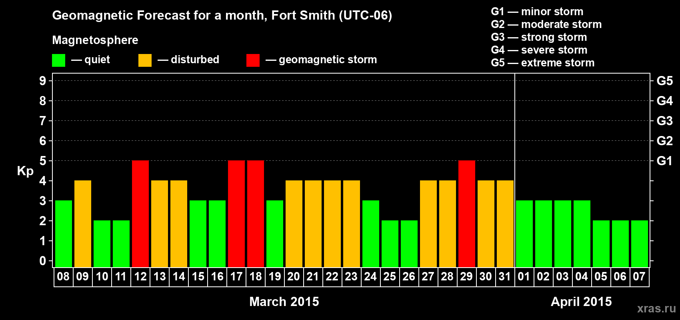The width and height of the screenshot is (680, 320).
Task: Click the orange bar for March 31
Action: (x=505, y=224)
